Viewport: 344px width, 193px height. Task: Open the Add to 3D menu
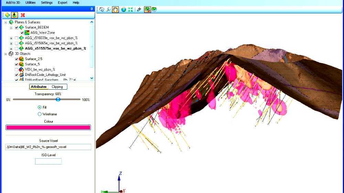point(13,3)
